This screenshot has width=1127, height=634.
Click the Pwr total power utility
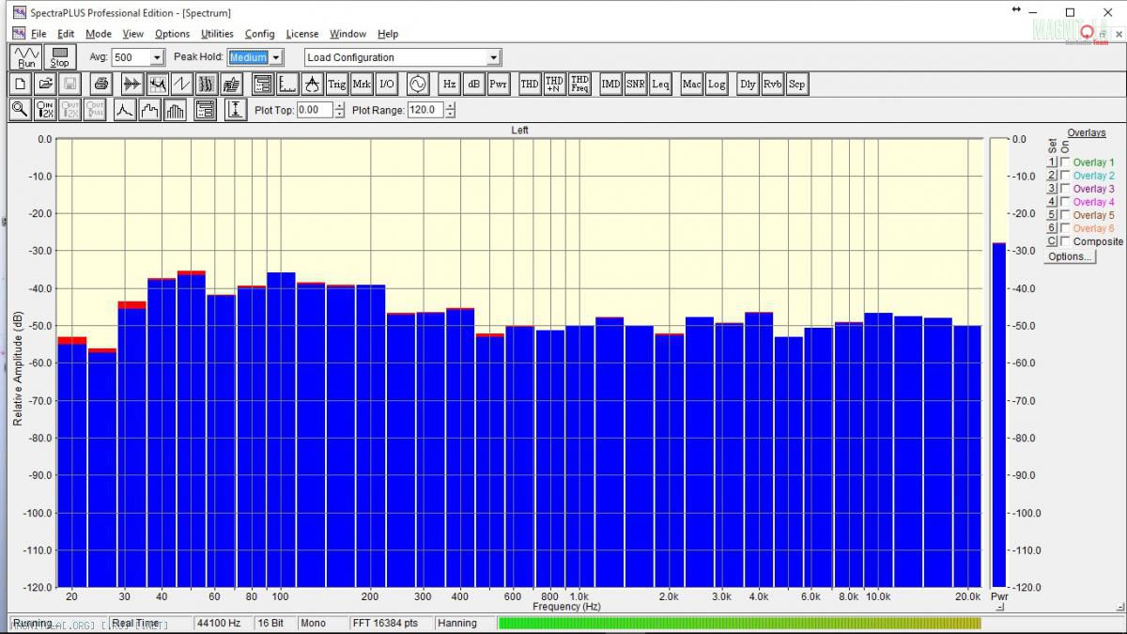coord(498,84)
